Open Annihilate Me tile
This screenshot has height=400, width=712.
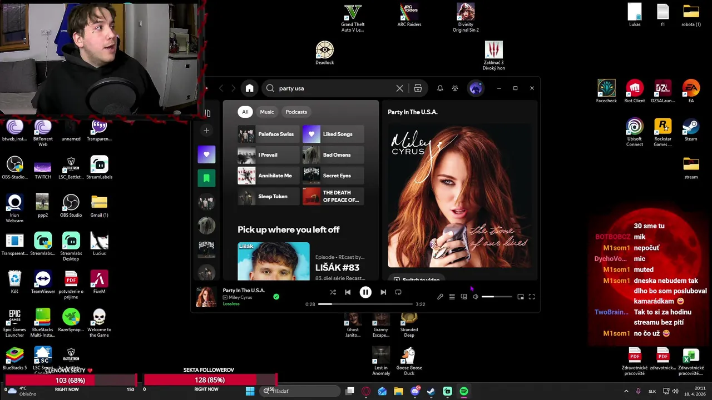coord(268,176)
